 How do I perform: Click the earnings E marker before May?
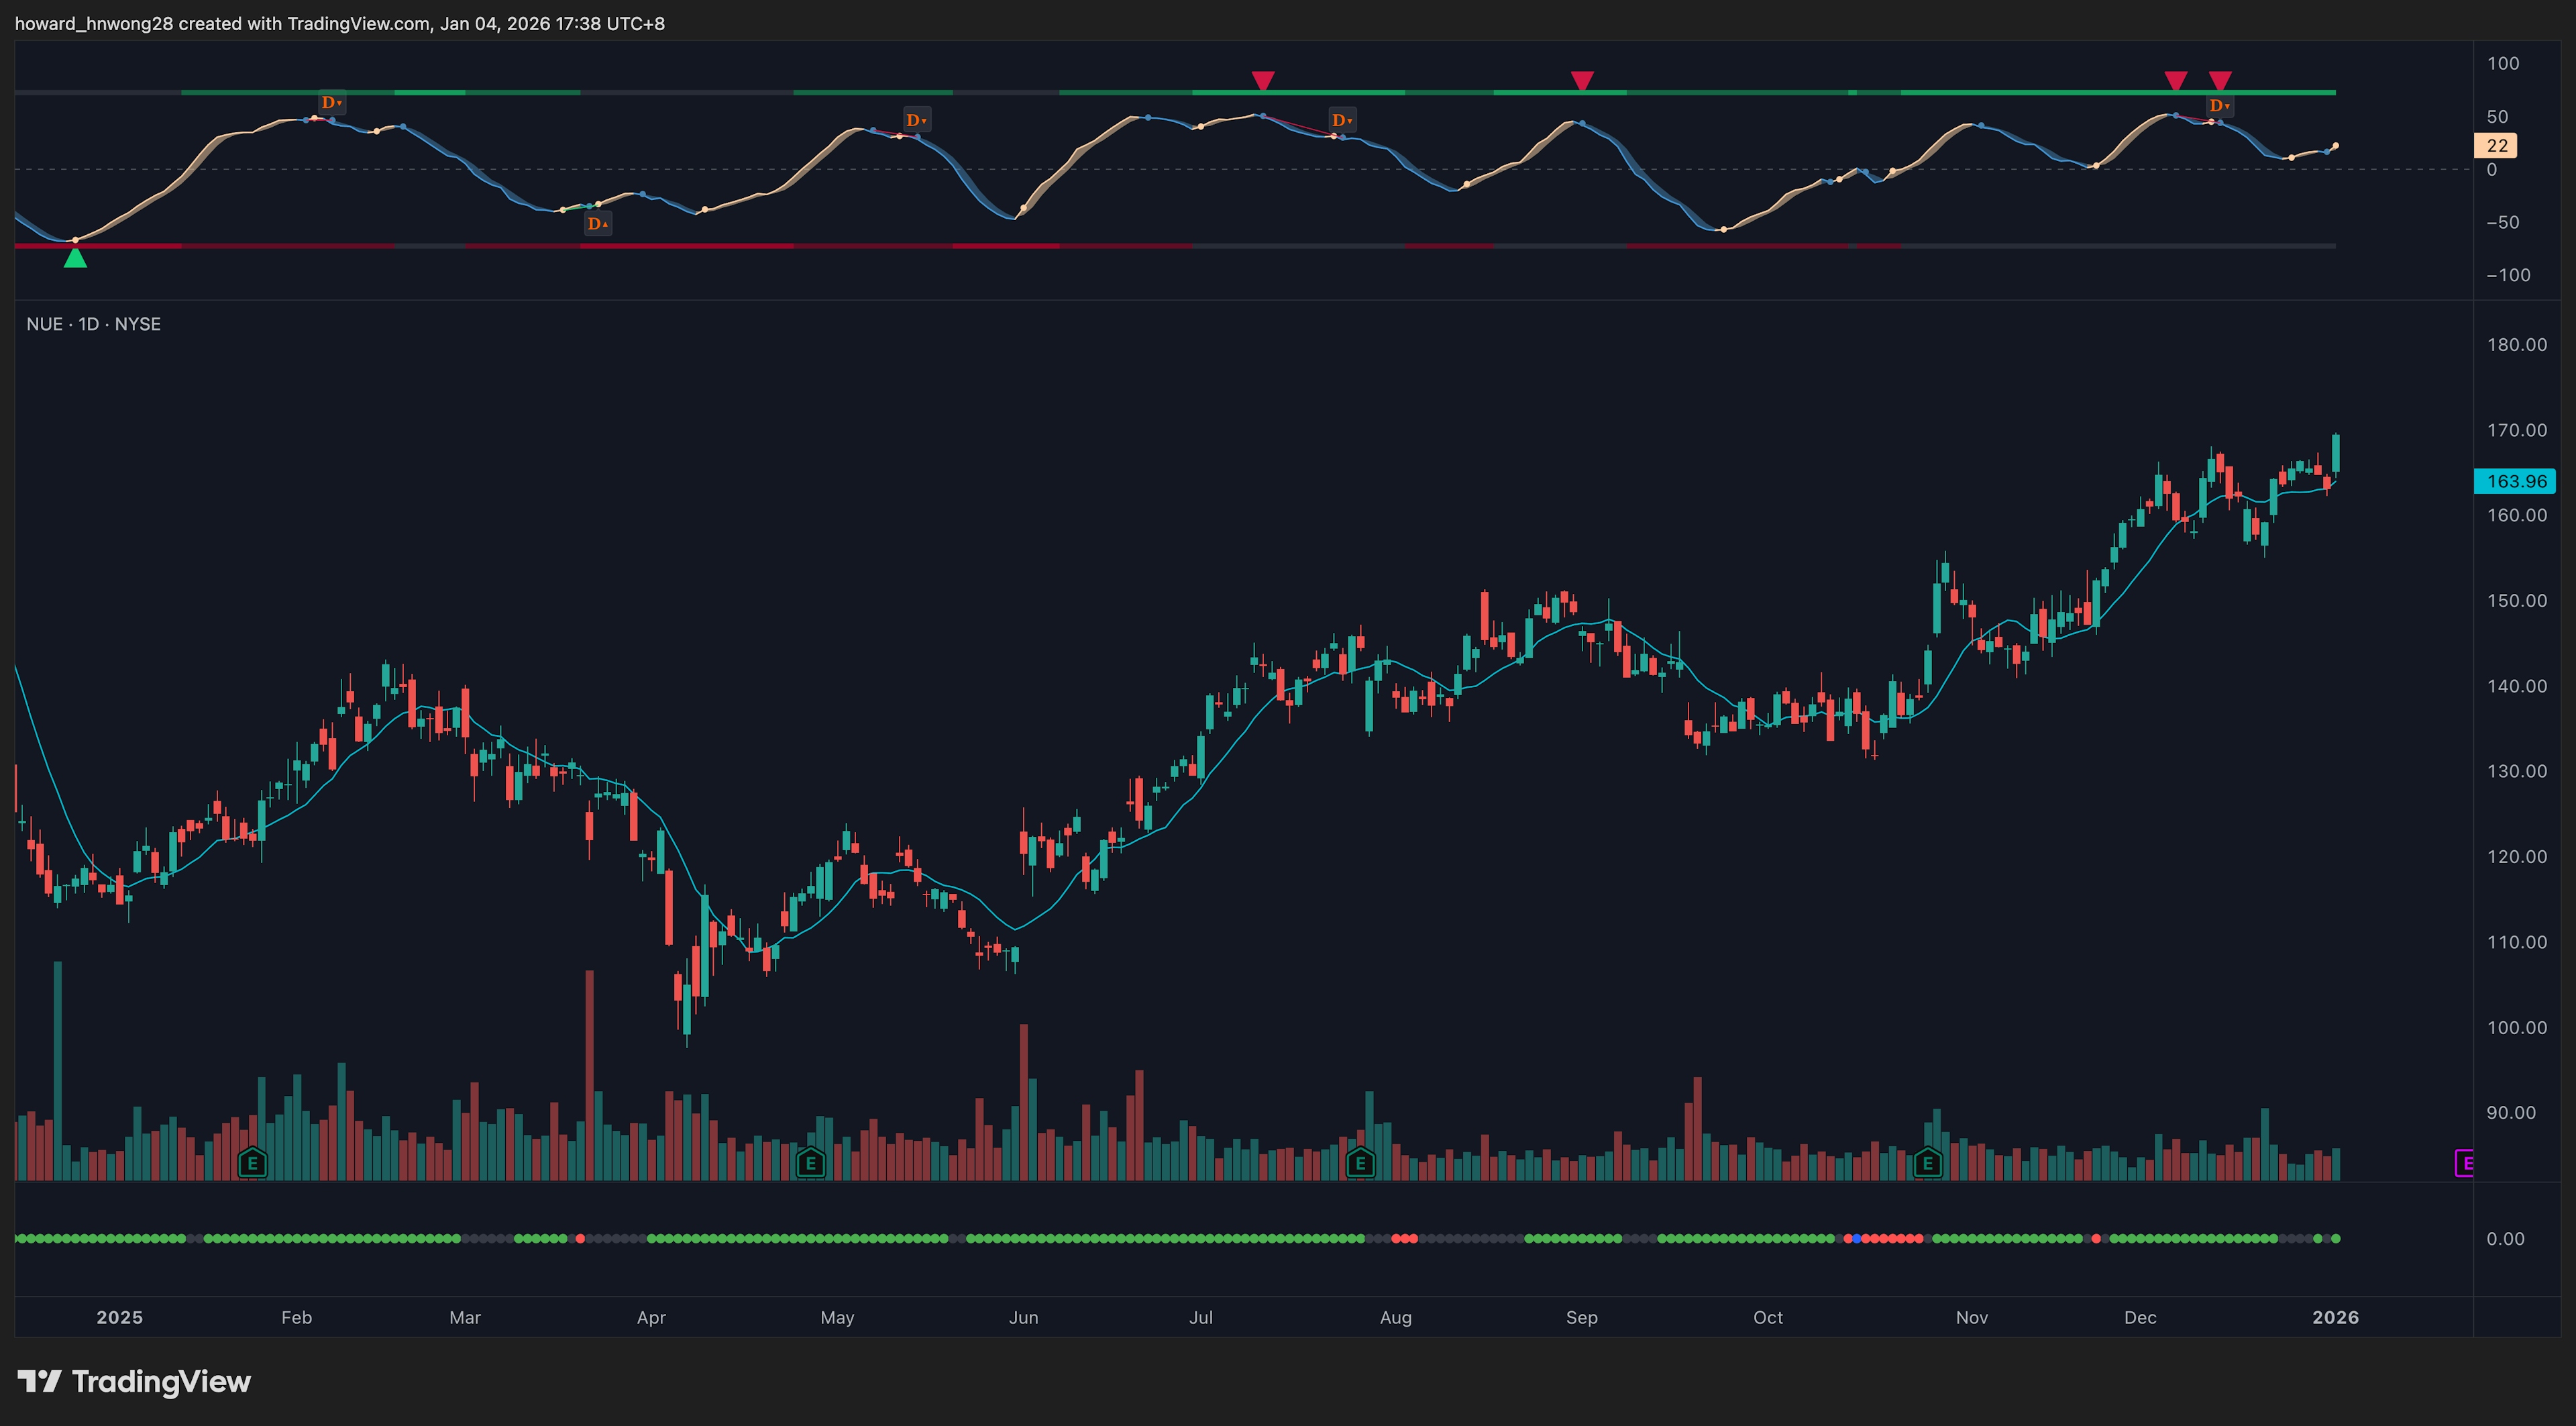point(810,1163)
